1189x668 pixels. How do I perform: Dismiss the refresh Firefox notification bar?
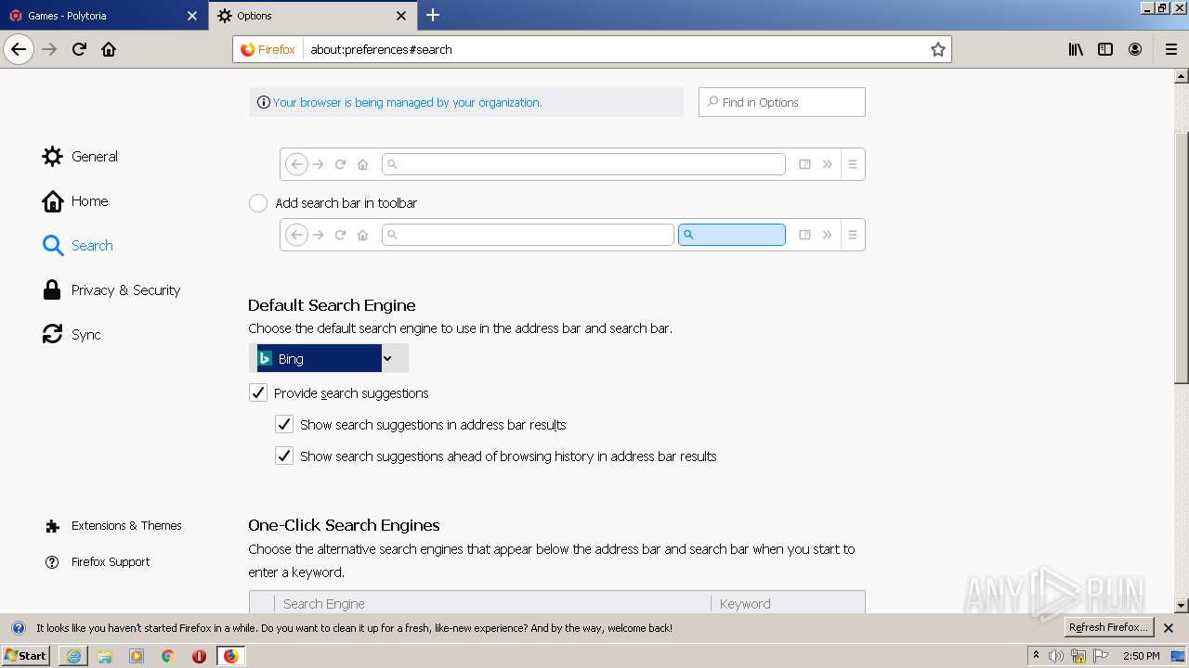point(1169,628)
